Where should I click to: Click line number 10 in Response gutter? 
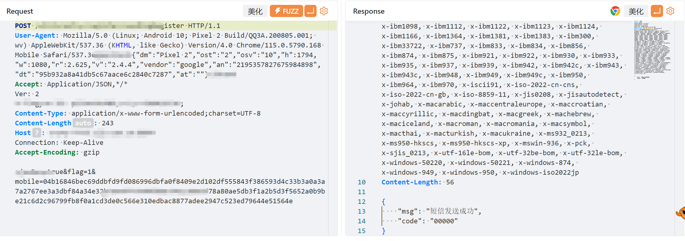click(361, 182)
